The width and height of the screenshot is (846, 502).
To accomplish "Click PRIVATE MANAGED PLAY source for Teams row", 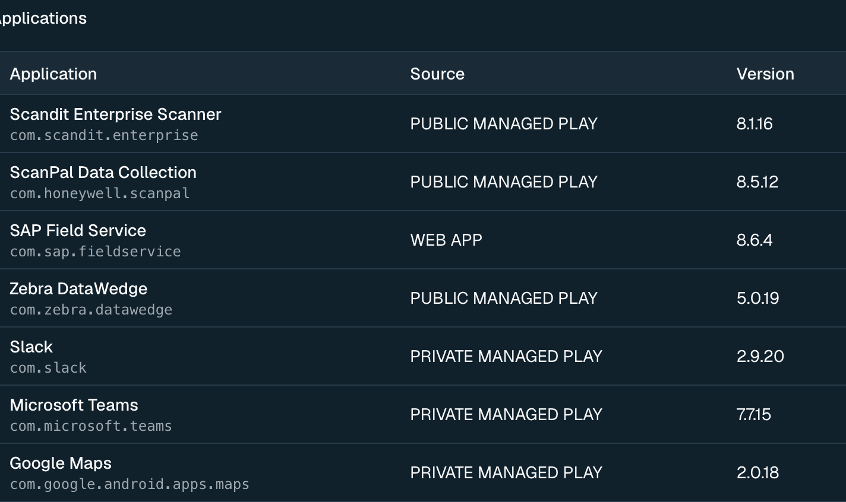I will (506, 414).
